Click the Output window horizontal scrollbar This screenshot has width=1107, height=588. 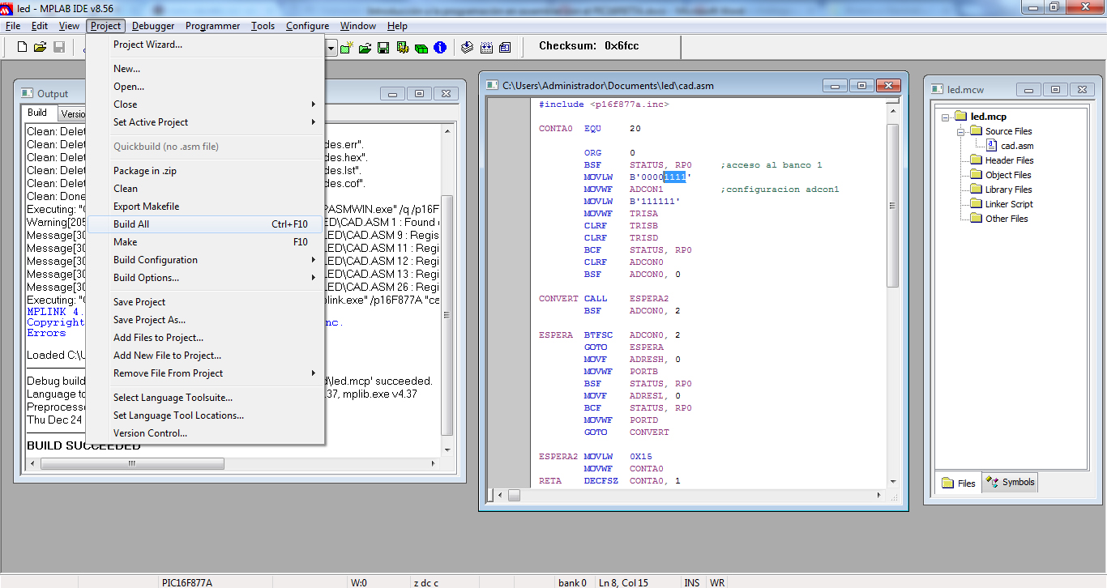pyautogui.click(x=132, y=464)
